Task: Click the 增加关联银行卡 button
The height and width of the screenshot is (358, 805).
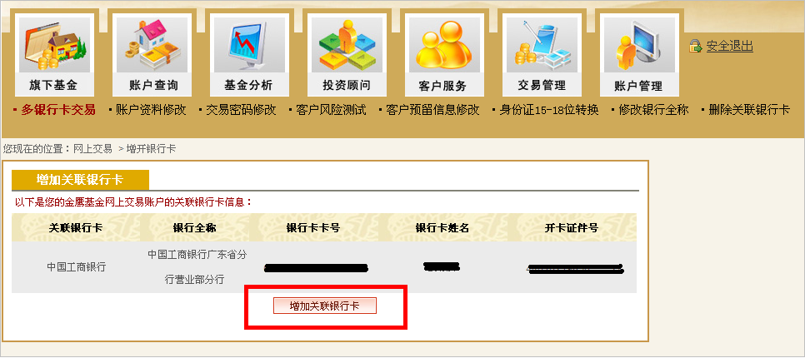Action: 325,306
